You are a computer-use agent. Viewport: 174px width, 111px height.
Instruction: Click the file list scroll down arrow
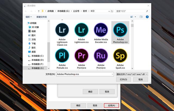click(132, 68)
